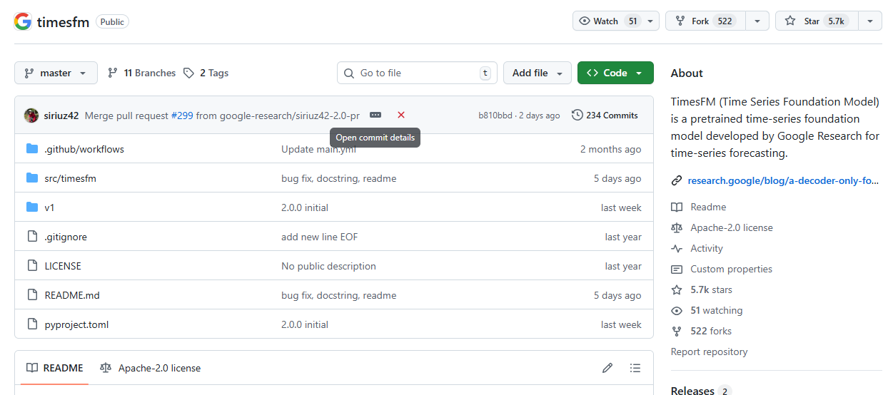Screen dimensions: 888x395
Task: Expand the Star lists dropdown arrow
Action: pyautogui.click(x=869, y=21)
